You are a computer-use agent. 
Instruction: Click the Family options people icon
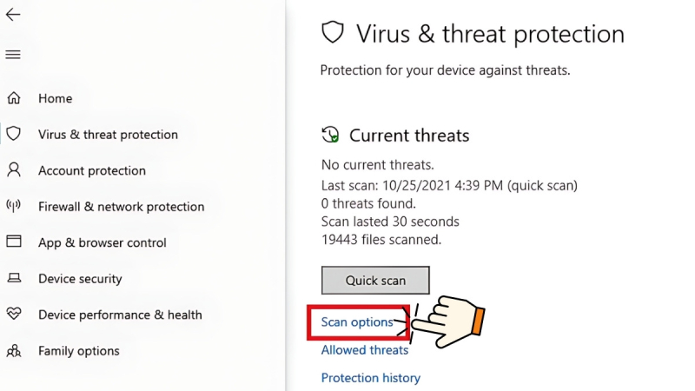click(14, 351)
